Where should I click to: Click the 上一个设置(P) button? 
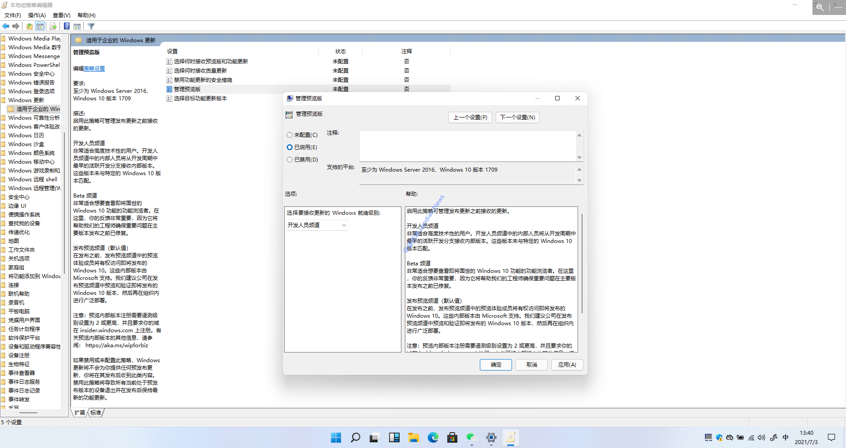click(470, 118)
